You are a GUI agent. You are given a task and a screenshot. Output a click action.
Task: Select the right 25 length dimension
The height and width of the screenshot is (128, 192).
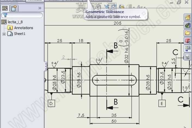(x=169, y=41)
